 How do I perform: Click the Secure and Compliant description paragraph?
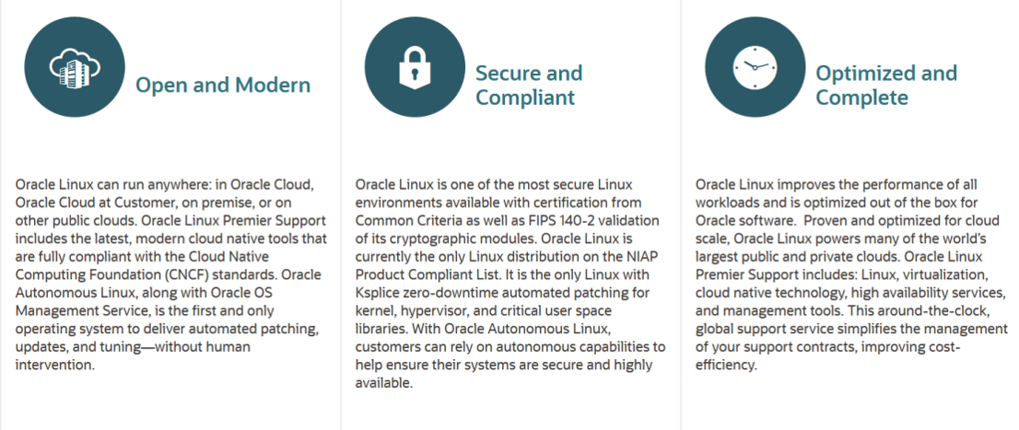pos(511,283)
